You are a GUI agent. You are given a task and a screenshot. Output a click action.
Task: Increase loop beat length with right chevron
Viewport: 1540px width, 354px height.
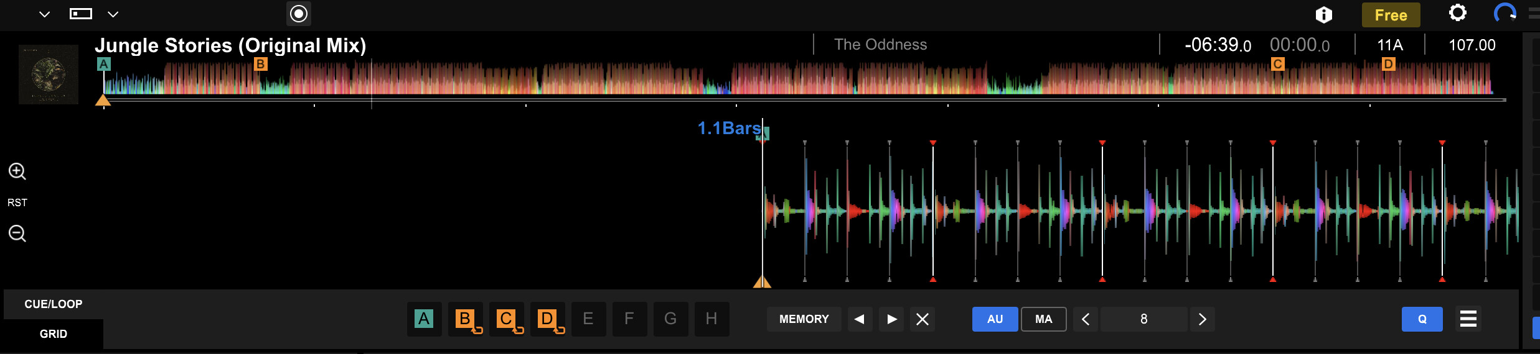click(x=1202, y=319)
